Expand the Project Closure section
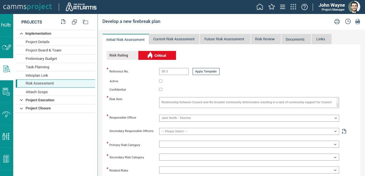The height and width of the screenshot is (176, 365). point(21,108)
